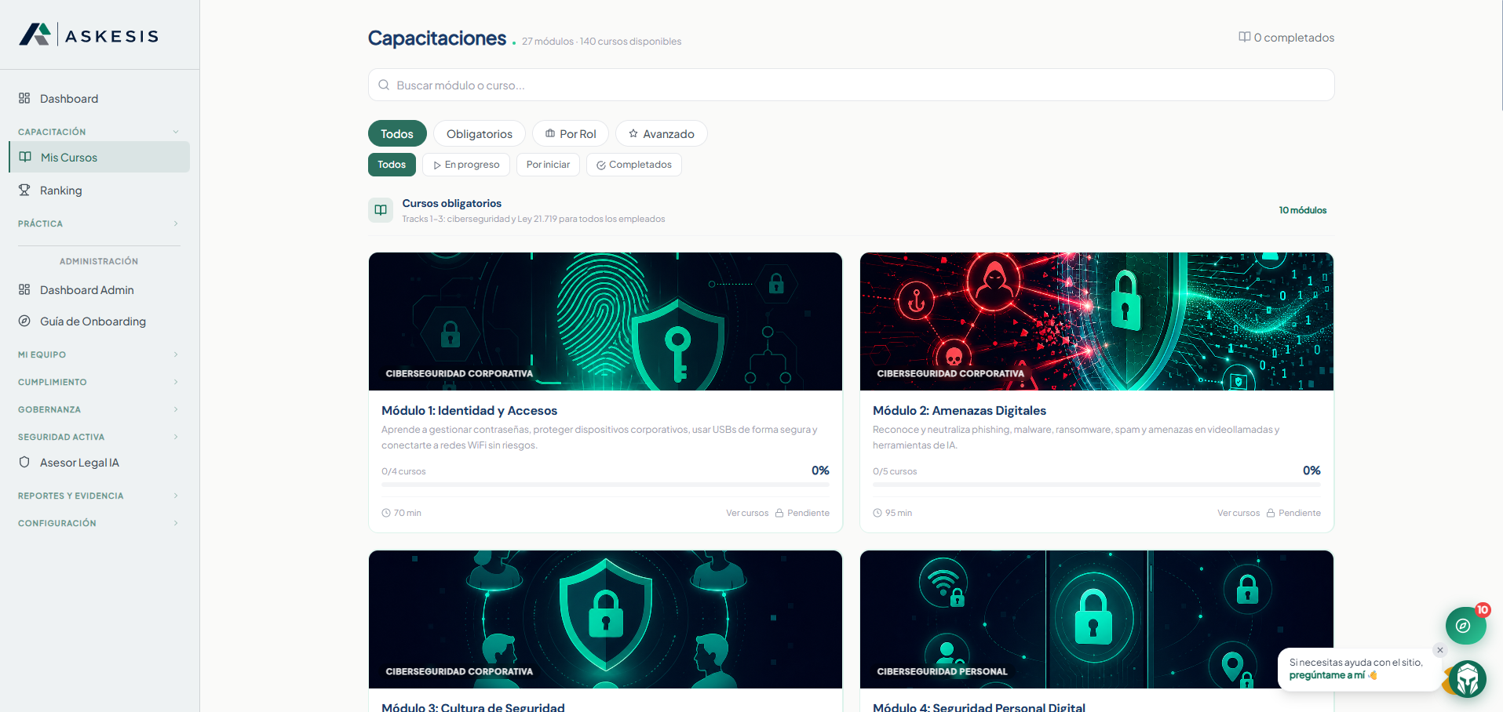This screenshot has width=1503, height=712.
Task: Click the Por Rol briefcase icon
Action: (x=550, y=133)
